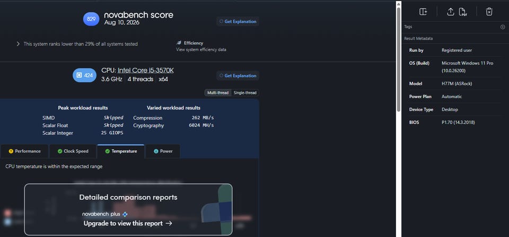509x237 pixels.
Task: Click the Registered user value
Action: pos(457,50)
